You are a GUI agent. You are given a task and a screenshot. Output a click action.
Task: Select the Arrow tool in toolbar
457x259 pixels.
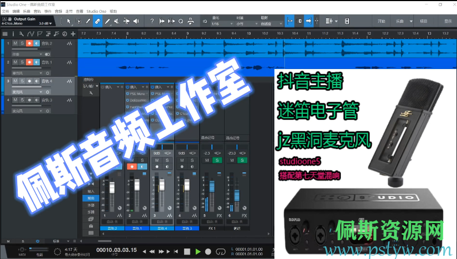(x=69, y=21)
